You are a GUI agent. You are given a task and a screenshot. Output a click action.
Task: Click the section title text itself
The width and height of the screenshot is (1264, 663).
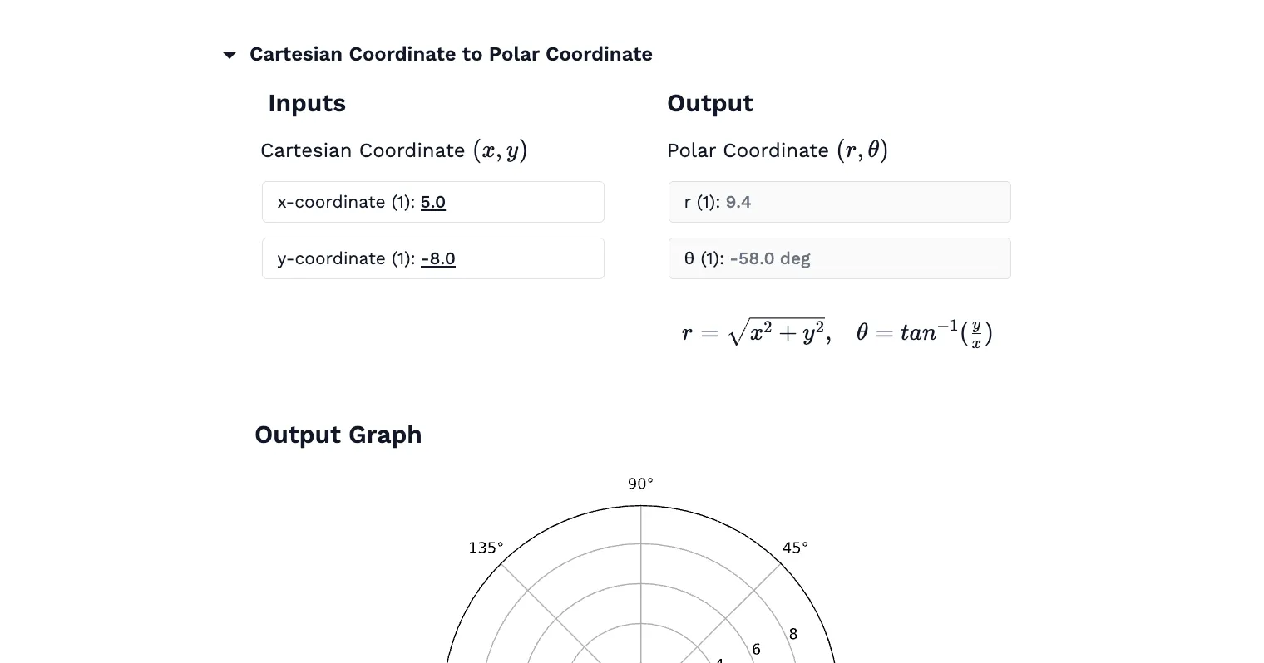tap(452, 54)
